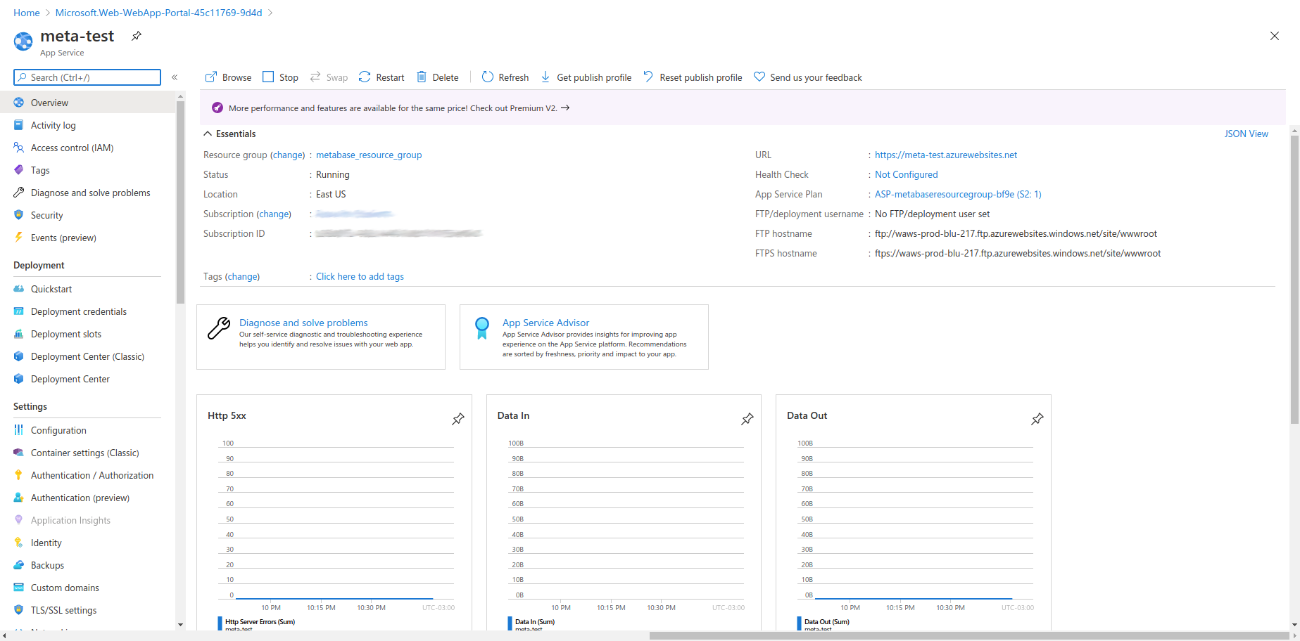Click the TLS/SSL settings shield icon
Image resolution: width=1300 pixels, height=641 pixels.
[19, 610]
